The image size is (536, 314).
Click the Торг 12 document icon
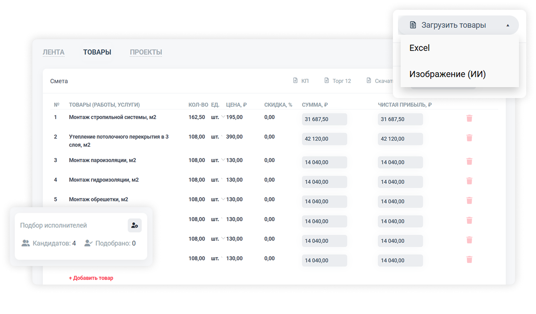tap(326, 81)
